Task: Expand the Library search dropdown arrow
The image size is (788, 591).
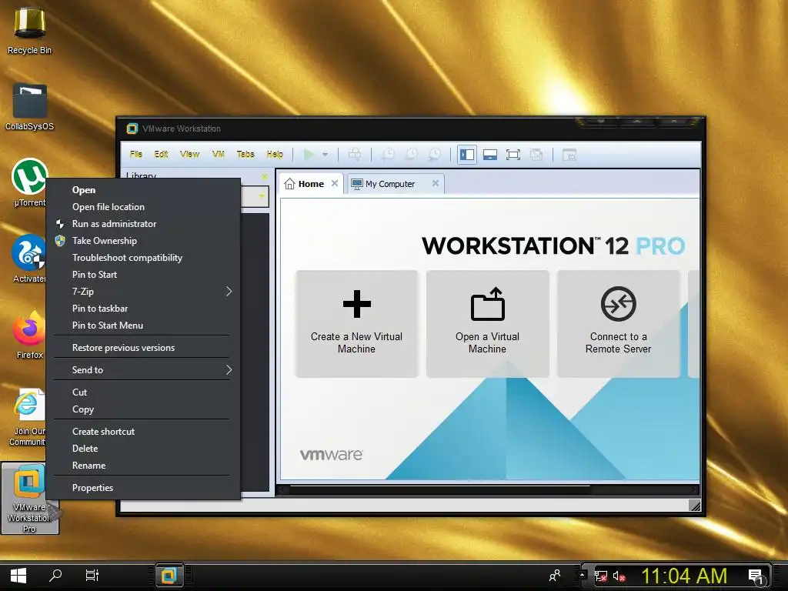Action: [262, 196]
